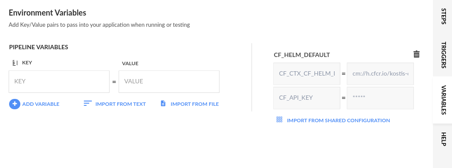
Task: Click the sort icon beside KEY header
Action: point(15,63)
